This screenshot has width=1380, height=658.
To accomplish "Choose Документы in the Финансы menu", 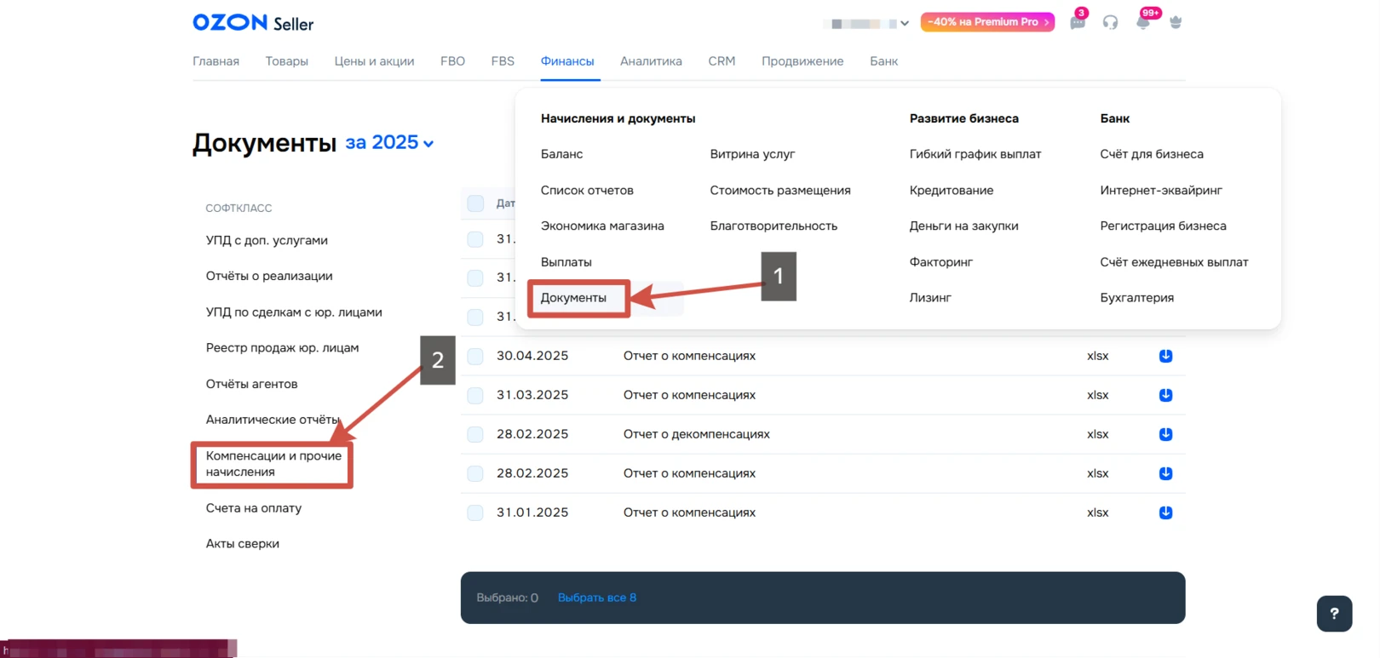I will coord(573,298).
